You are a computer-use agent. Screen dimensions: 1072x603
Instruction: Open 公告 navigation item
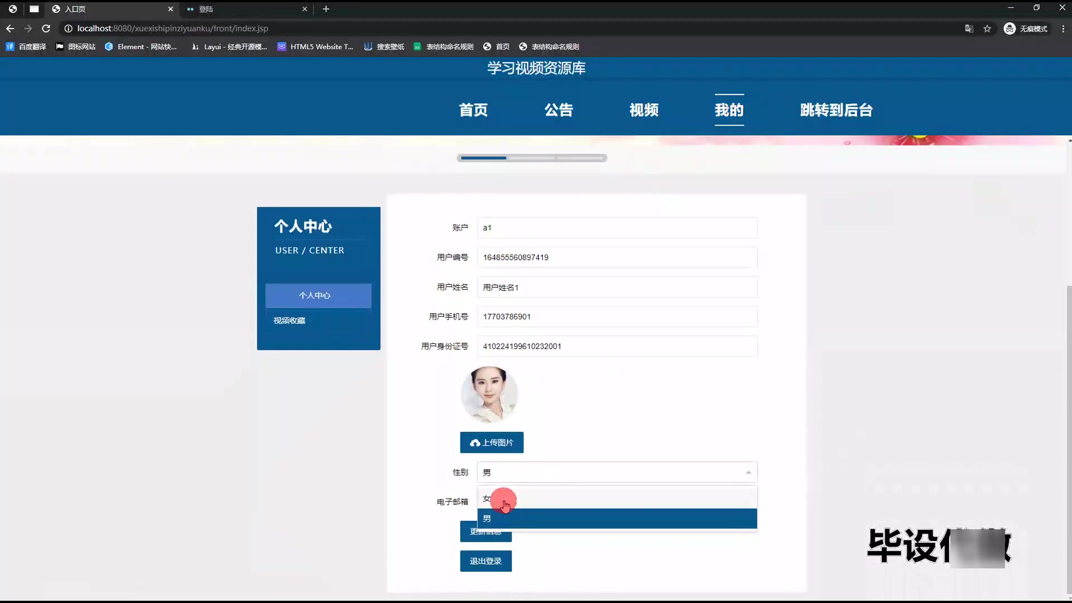pos(559,110)
